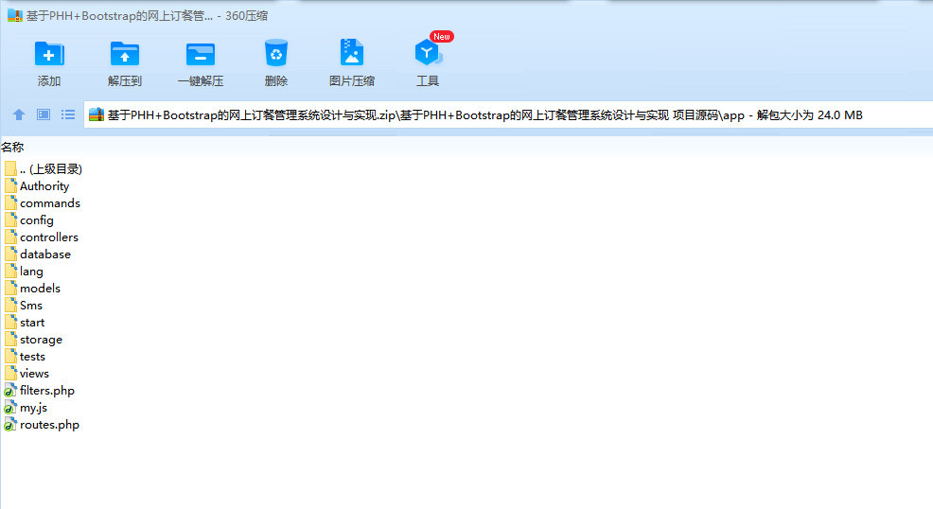Viewport: 933px width, 509px height.
Task: Click the folder icon beside Sms
Action: [10, 305]
